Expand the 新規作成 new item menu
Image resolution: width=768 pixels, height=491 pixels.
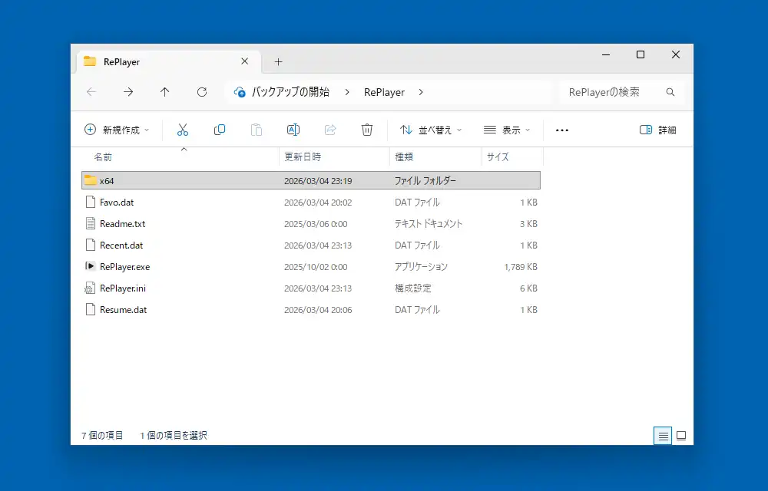pos(116,130)
